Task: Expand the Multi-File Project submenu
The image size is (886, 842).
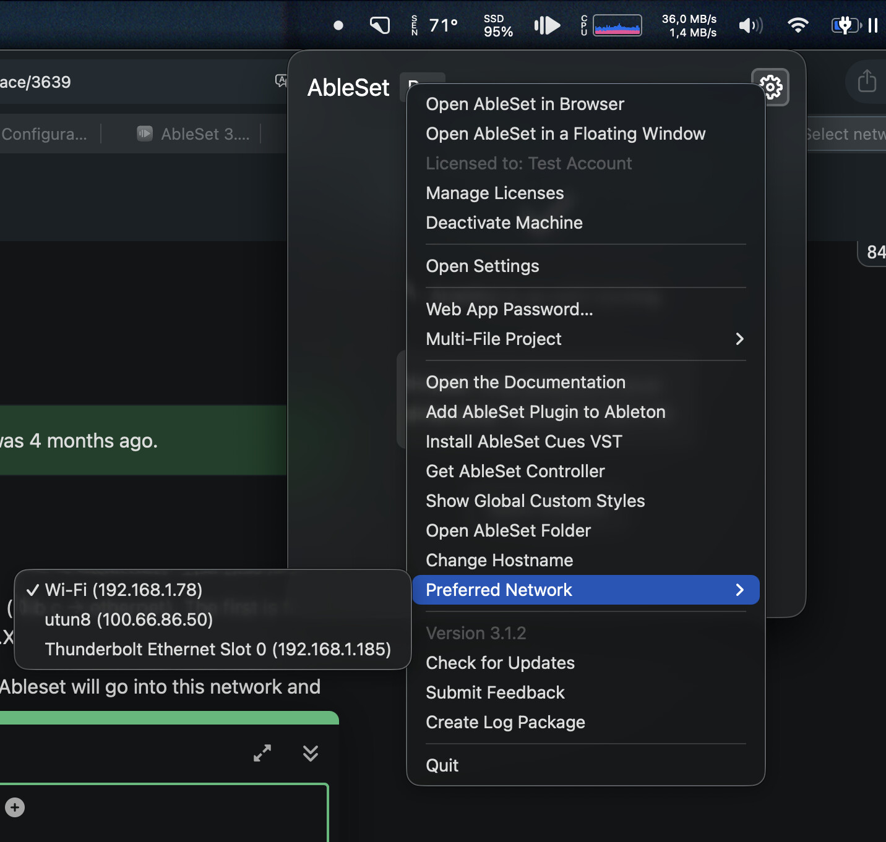Action: coord(586,339)
